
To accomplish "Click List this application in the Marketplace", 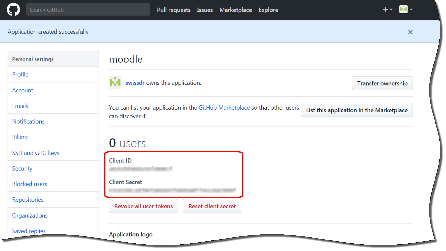I will (357, 110).
